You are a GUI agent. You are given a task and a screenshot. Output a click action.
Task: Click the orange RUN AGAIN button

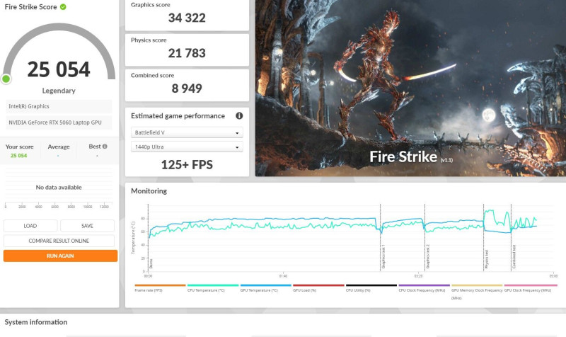click(60, 256)
